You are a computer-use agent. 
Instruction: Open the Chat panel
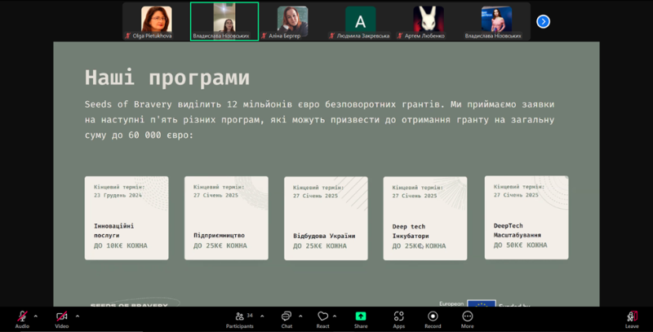coord(287,316)
